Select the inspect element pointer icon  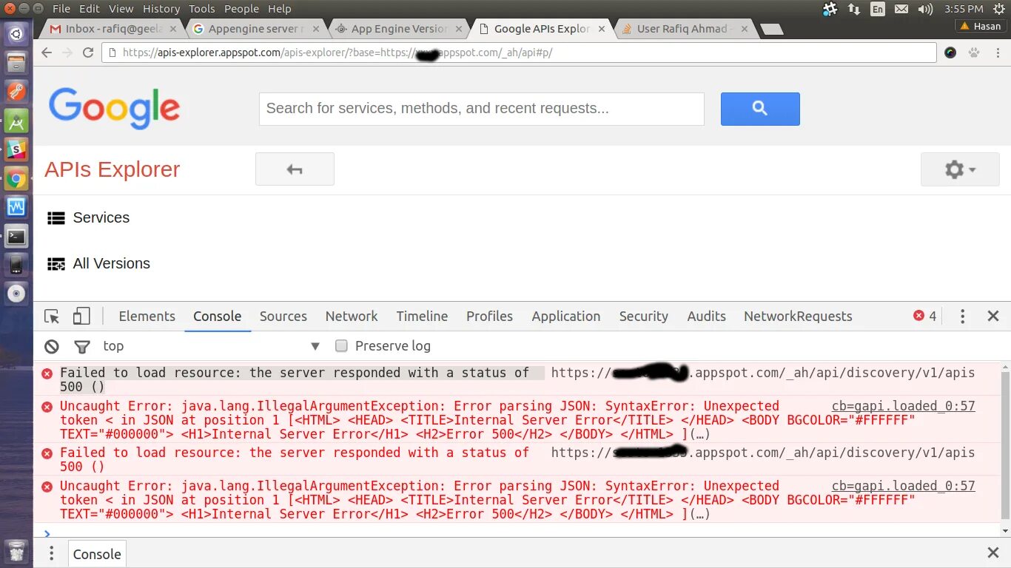(x=52, y=317)
